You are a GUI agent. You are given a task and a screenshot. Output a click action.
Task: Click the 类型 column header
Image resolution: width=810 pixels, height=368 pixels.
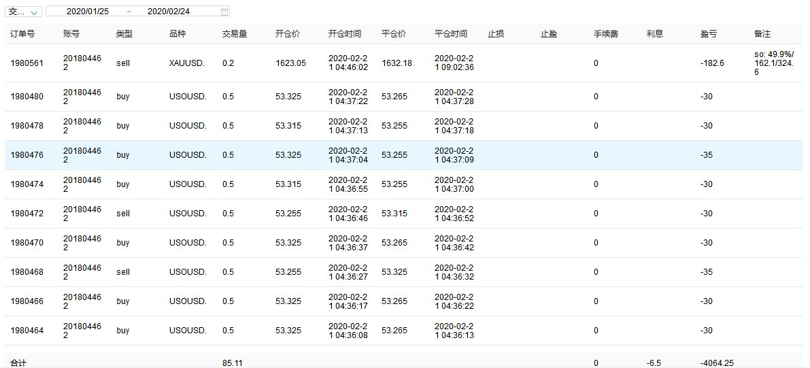(x=124, y=33)
